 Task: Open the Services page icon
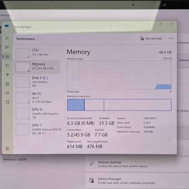pyautogui.click(x=7, y=102)
